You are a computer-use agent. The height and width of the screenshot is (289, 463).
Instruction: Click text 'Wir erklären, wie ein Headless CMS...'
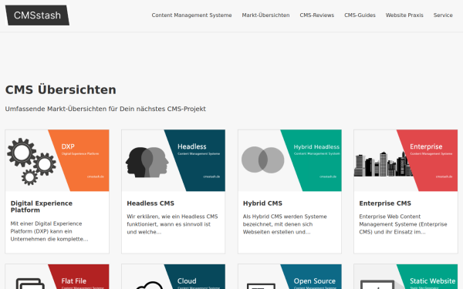172,224
